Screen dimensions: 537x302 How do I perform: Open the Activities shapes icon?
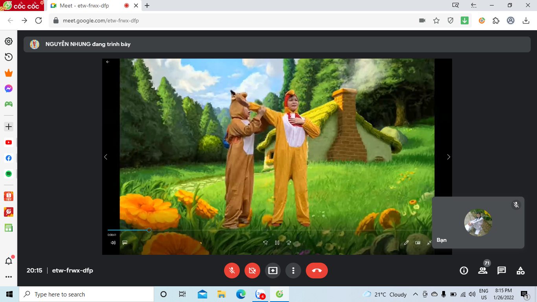click(x=520, y=271)
